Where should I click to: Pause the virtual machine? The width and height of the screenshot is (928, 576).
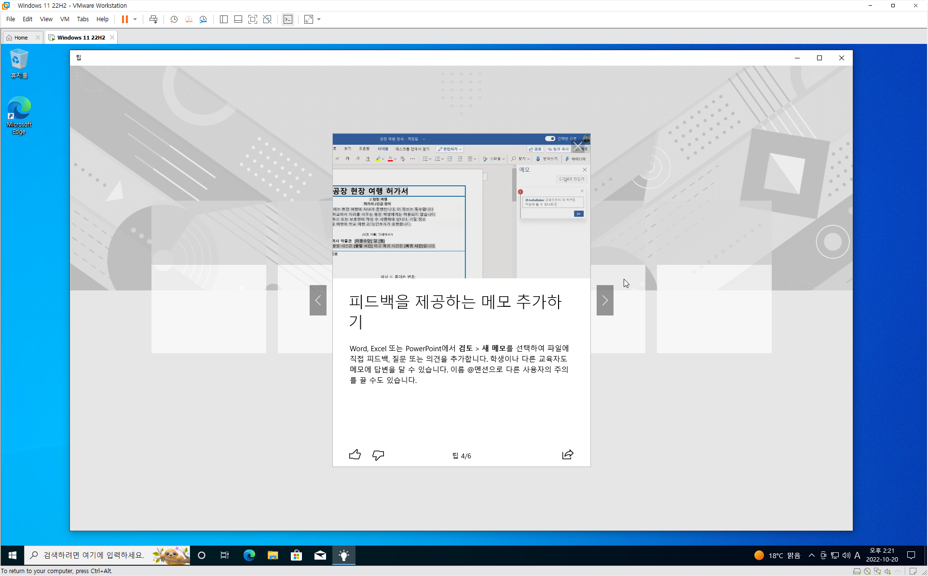[x=125, y=19]
